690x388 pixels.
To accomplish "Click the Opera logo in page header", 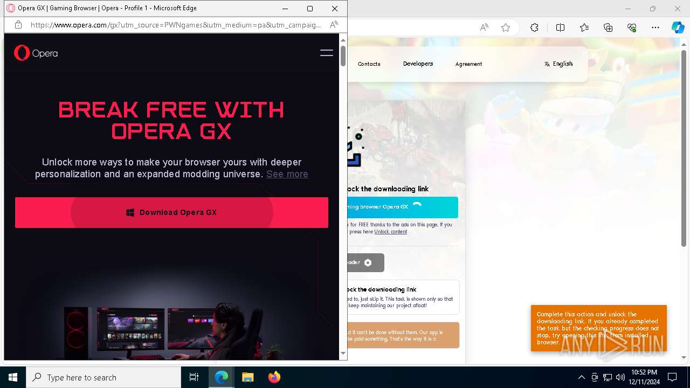I will coord(36,53).
